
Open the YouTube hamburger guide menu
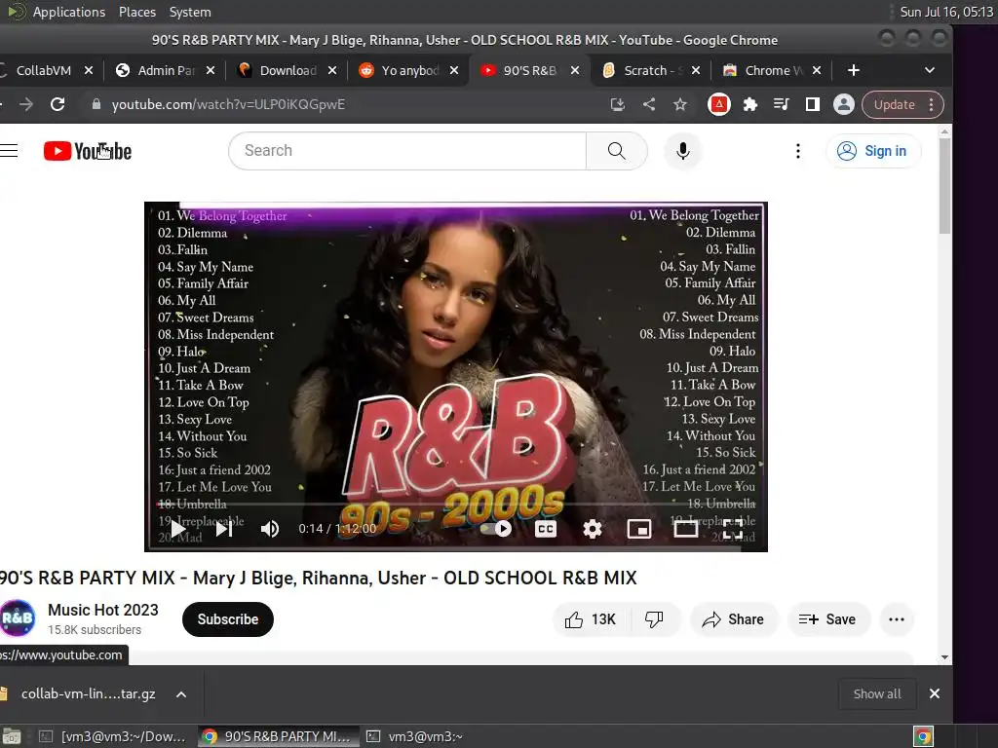pyautogui.click(x=9, y=151)
